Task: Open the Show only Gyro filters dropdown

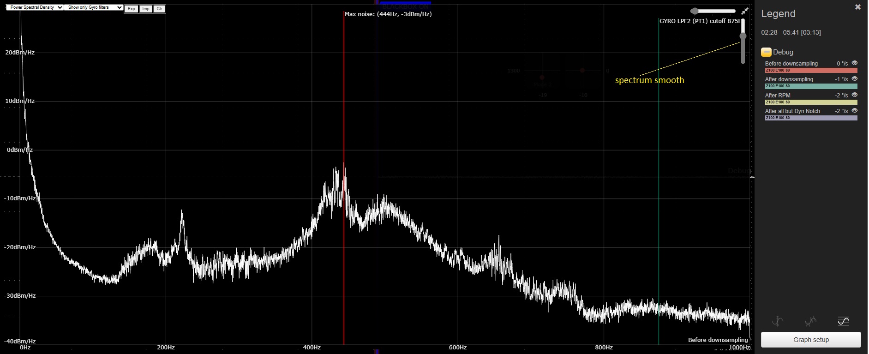Action: coord(94,7)
